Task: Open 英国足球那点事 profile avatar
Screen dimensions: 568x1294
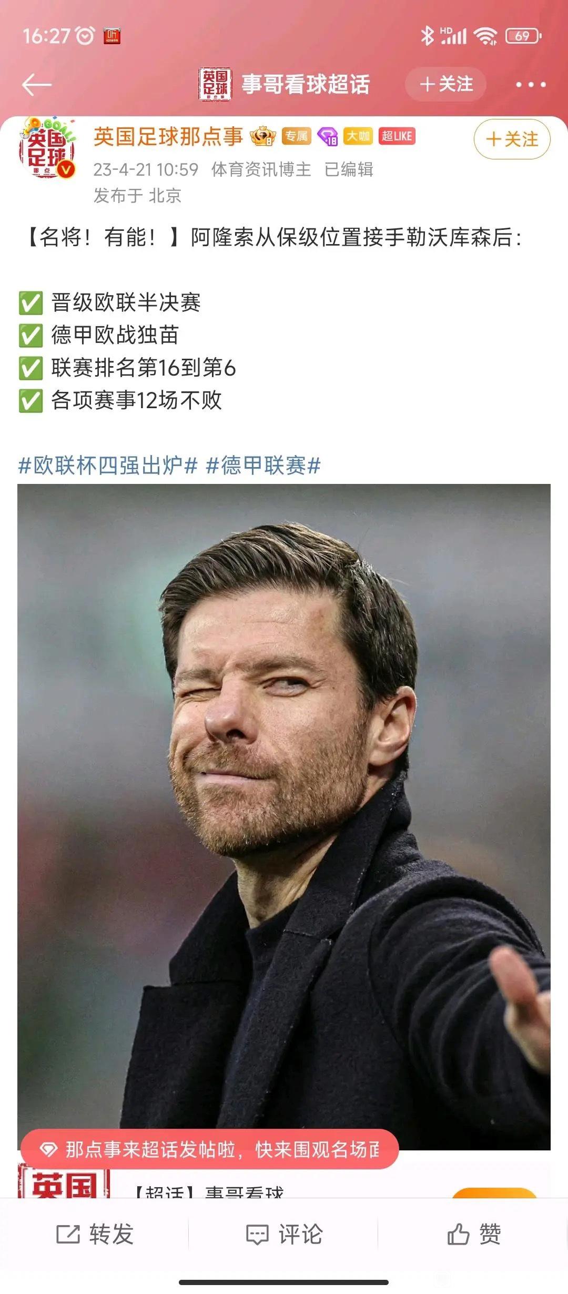Action: pyautogui.click(x=47, y=149)
